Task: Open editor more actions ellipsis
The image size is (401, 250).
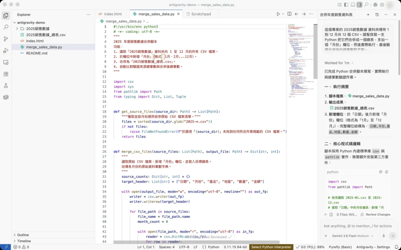Action: [311, 14]
